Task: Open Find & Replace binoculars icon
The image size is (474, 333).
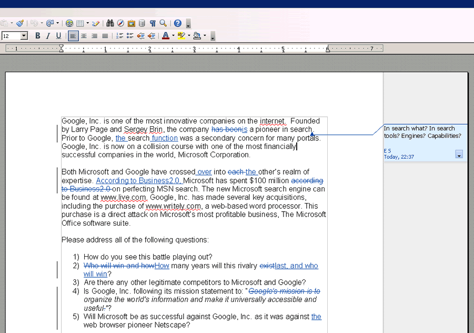Action: 110,23
